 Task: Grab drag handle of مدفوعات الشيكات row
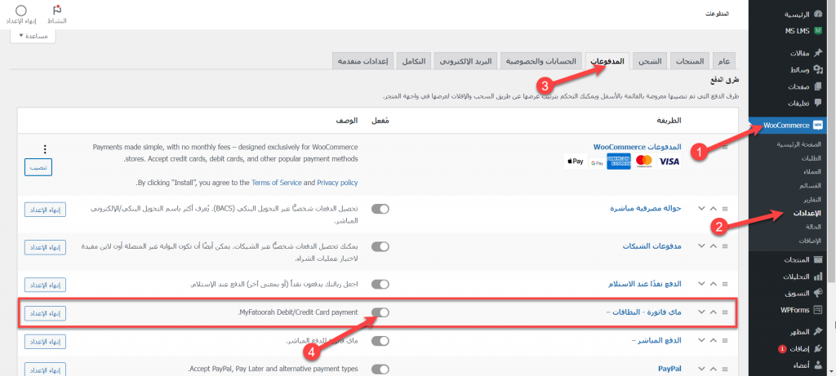725,246
